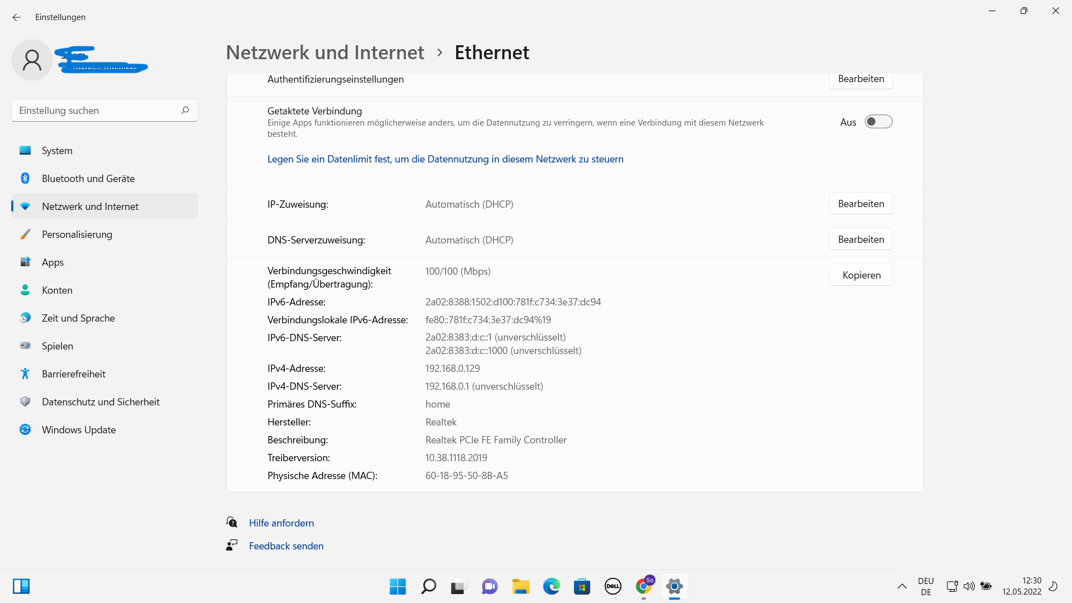Open the Datenlimit festlegen link
The height and width of the screenshot is (603, 1072).
tap(445, 159)
